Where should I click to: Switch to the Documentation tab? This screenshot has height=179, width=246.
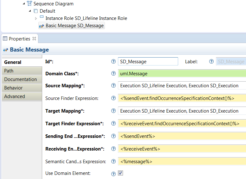coord(21,79)
